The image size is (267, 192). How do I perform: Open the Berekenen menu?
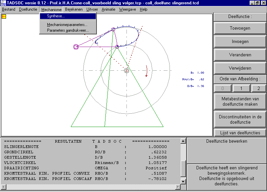point(74,9)
